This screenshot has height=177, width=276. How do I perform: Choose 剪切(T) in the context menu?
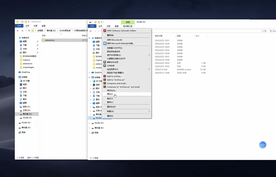coord(127,99)
